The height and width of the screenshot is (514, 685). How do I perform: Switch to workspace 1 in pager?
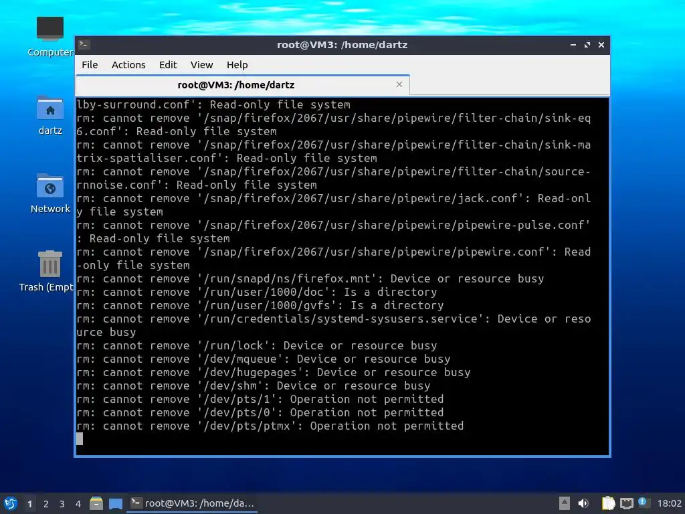coord(29,504)
